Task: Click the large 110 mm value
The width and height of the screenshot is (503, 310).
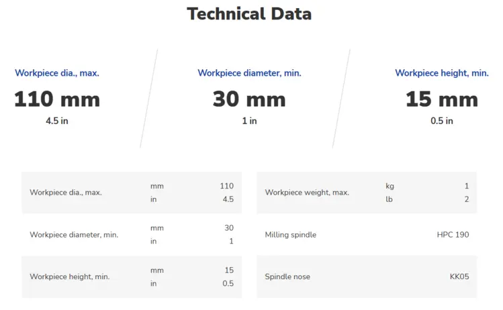Action: 57,99
